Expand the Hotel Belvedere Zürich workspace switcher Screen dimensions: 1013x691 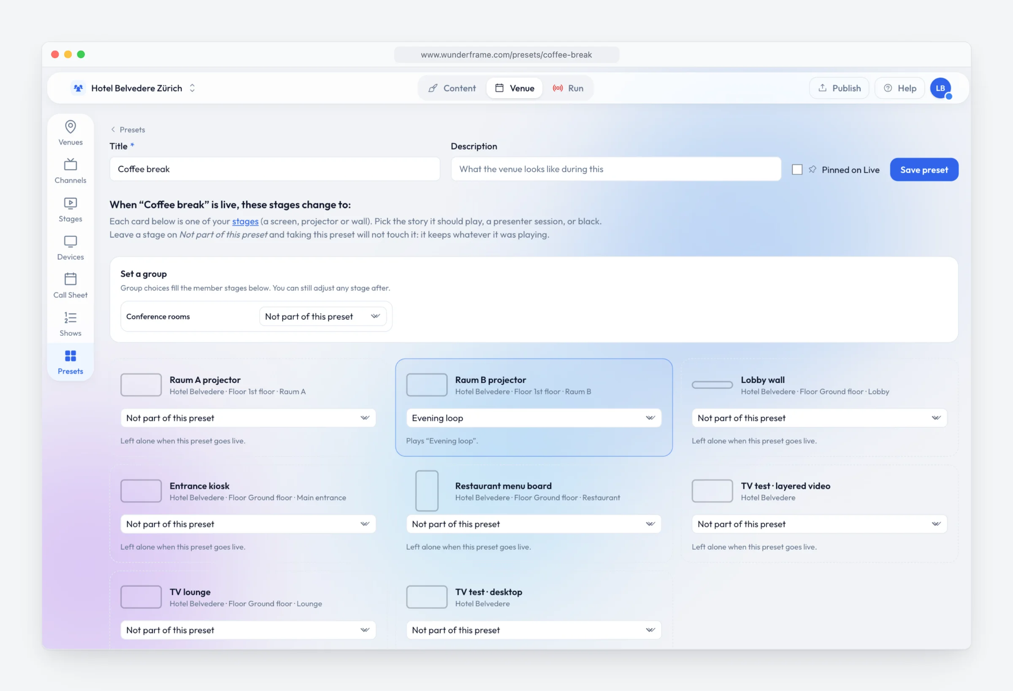point(192,89)
